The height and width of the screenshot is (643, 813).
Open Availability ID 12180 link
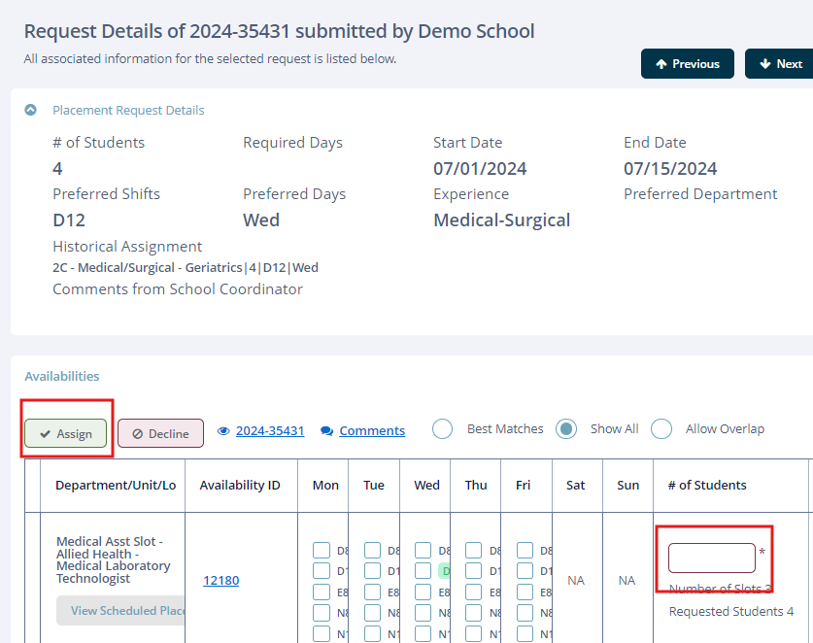pyautogui.click(x=220, y=581)
